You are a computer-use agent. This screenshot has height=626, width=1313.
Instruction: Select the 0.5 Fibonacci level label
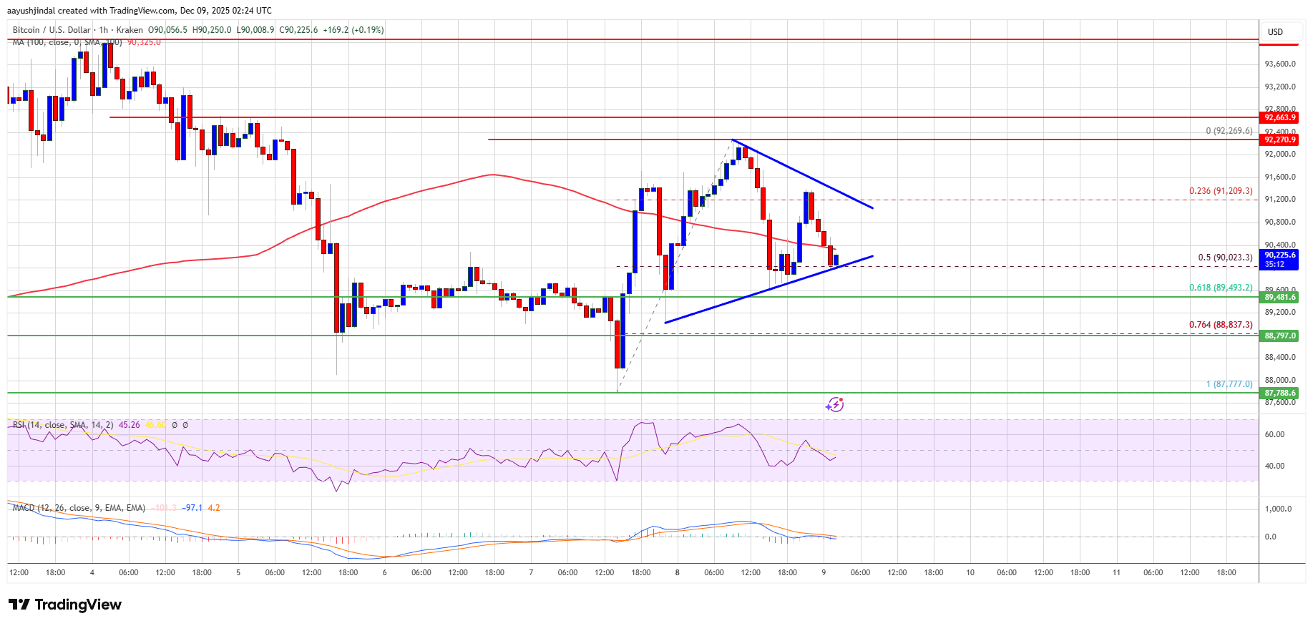[1225, 258]
